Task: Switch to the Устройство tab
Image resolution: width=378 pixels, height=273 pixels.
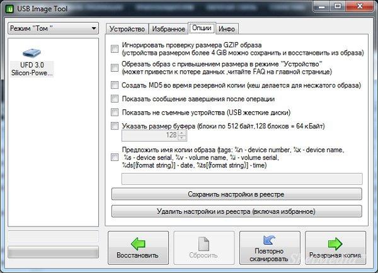Action: [127, 29]
